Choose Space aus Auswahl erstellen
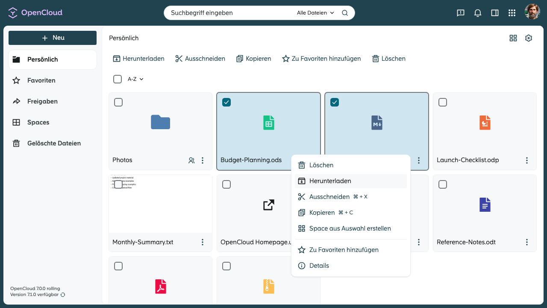The height and width of the screenshot is (308, 547). (351, 228)
